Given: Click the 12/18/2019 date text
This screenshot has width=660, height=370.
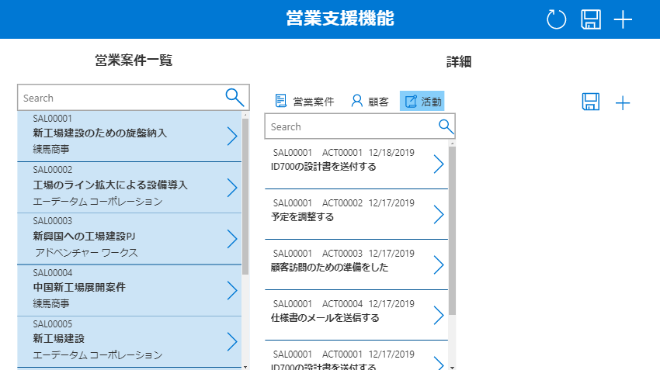Looking at the screenshot, I should tap(391, 153).
